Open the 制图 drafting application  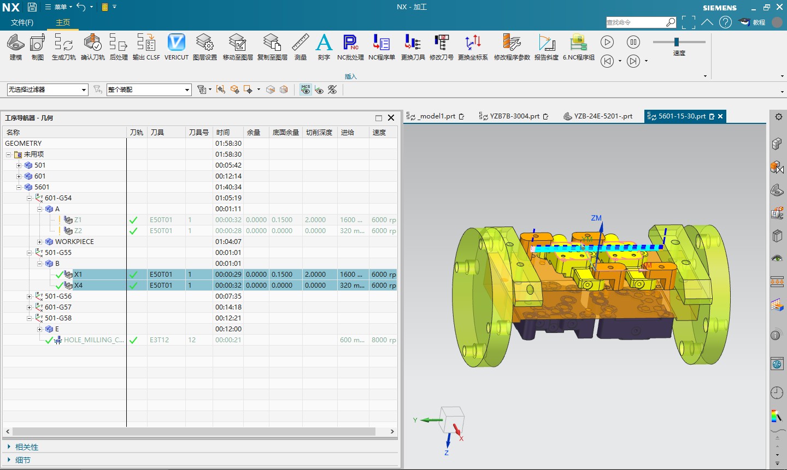point(37,46)
